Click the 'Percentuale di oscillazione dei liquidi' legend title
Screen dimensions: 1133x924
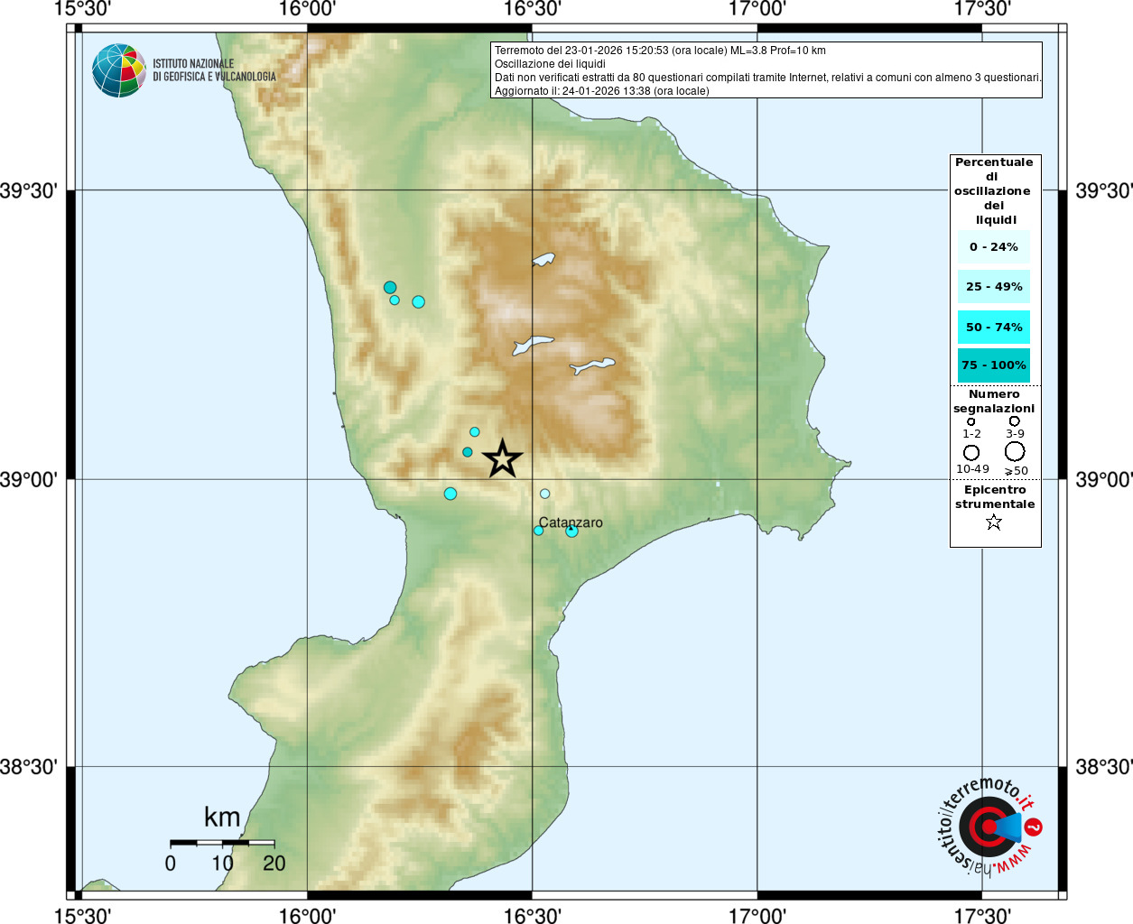click(x=994, y=191)
